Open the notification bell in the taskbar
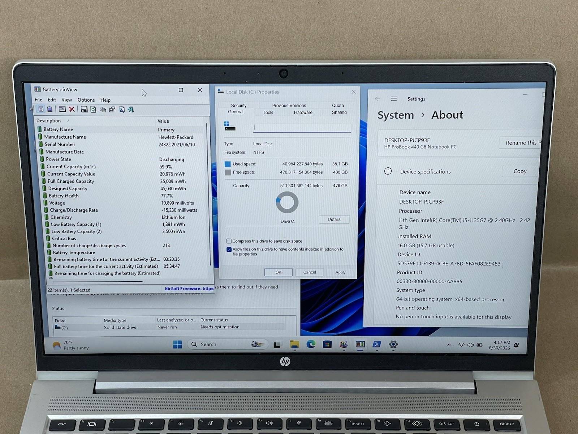The width and height of the screenshot is (578, 434). click(x=517, y=345)
